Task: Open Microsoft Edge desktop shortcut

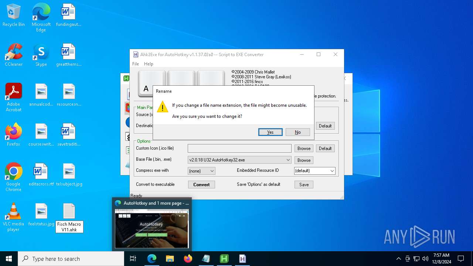Action: pyautogui.click(x=41, y=18)
